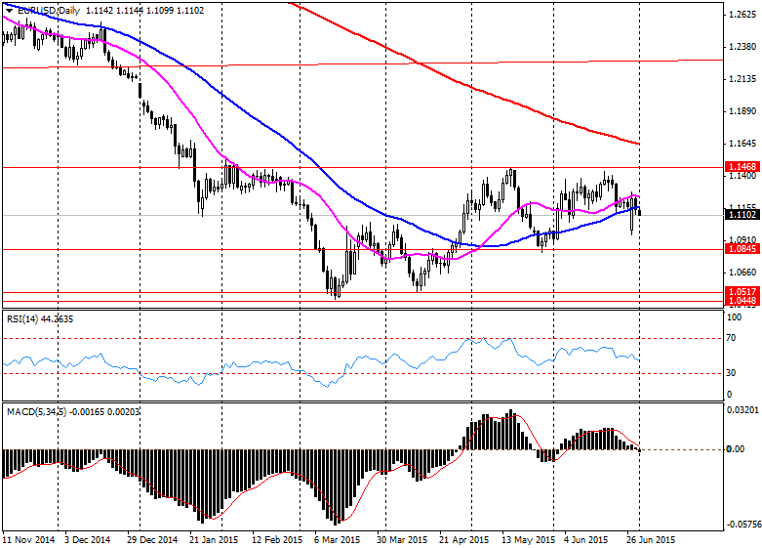Click the 1.2625 value on price axis
Screen dimensions: 762x548
[x=742, y=15]
